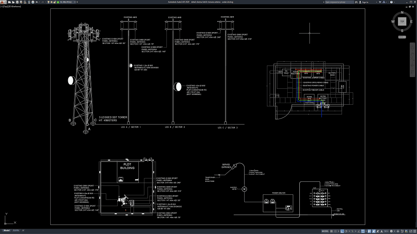
Task: Click the Plot printer icon
Action: (x=33, y=2)
